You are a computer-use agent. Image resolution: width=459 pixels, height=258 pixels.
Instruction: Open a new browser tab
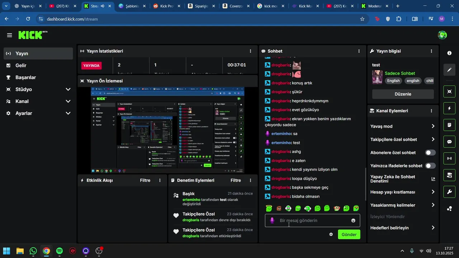pos(398,6)
